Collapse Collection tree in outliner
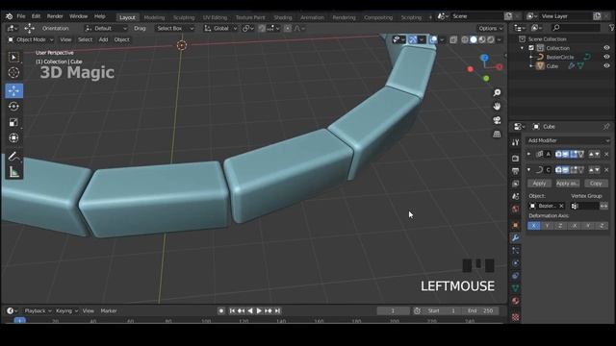 point(522,48)
